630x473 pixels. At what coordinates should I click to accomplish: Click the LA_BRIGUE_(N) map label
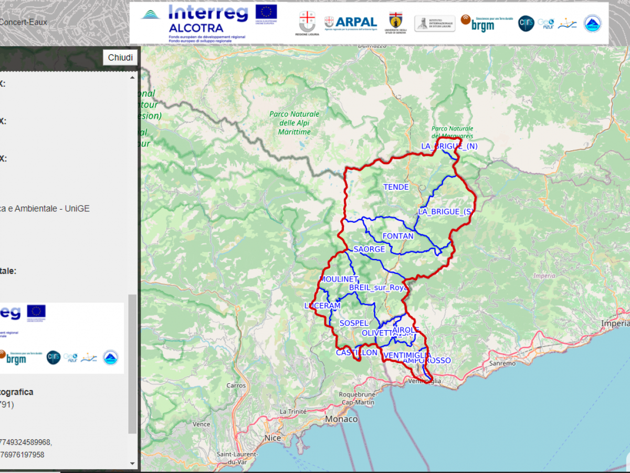[x=449, y=146]
